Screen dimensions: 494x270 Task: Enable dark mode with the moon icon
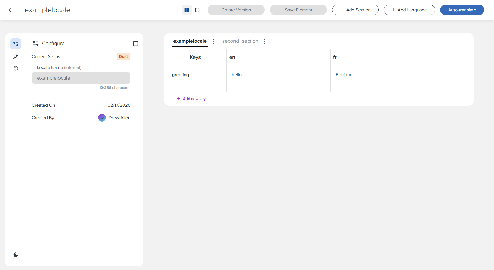point(16,254)
